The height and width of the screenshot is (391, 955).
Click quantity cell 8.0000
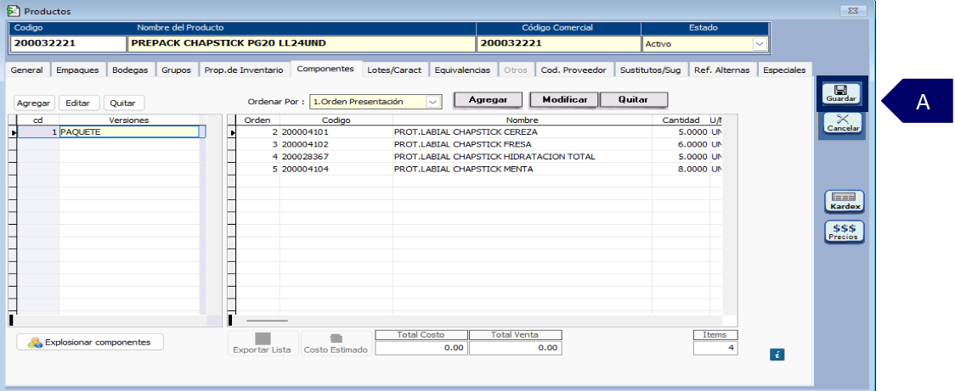(x=681, y=169)
